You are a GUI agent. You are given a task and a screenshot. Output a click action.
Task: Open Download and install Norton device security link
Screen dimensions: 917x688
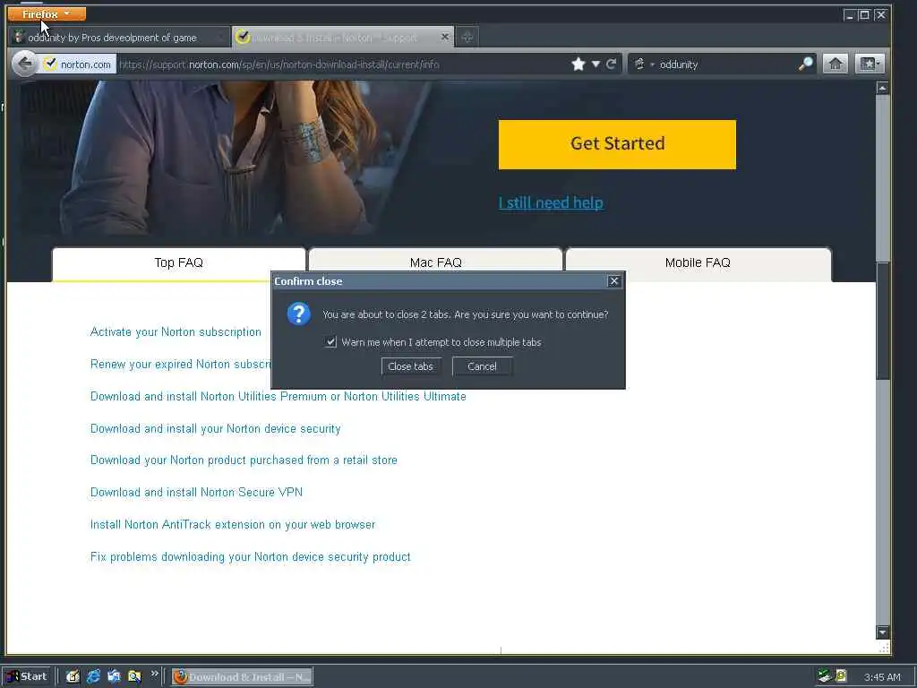[x=215, y=429]
